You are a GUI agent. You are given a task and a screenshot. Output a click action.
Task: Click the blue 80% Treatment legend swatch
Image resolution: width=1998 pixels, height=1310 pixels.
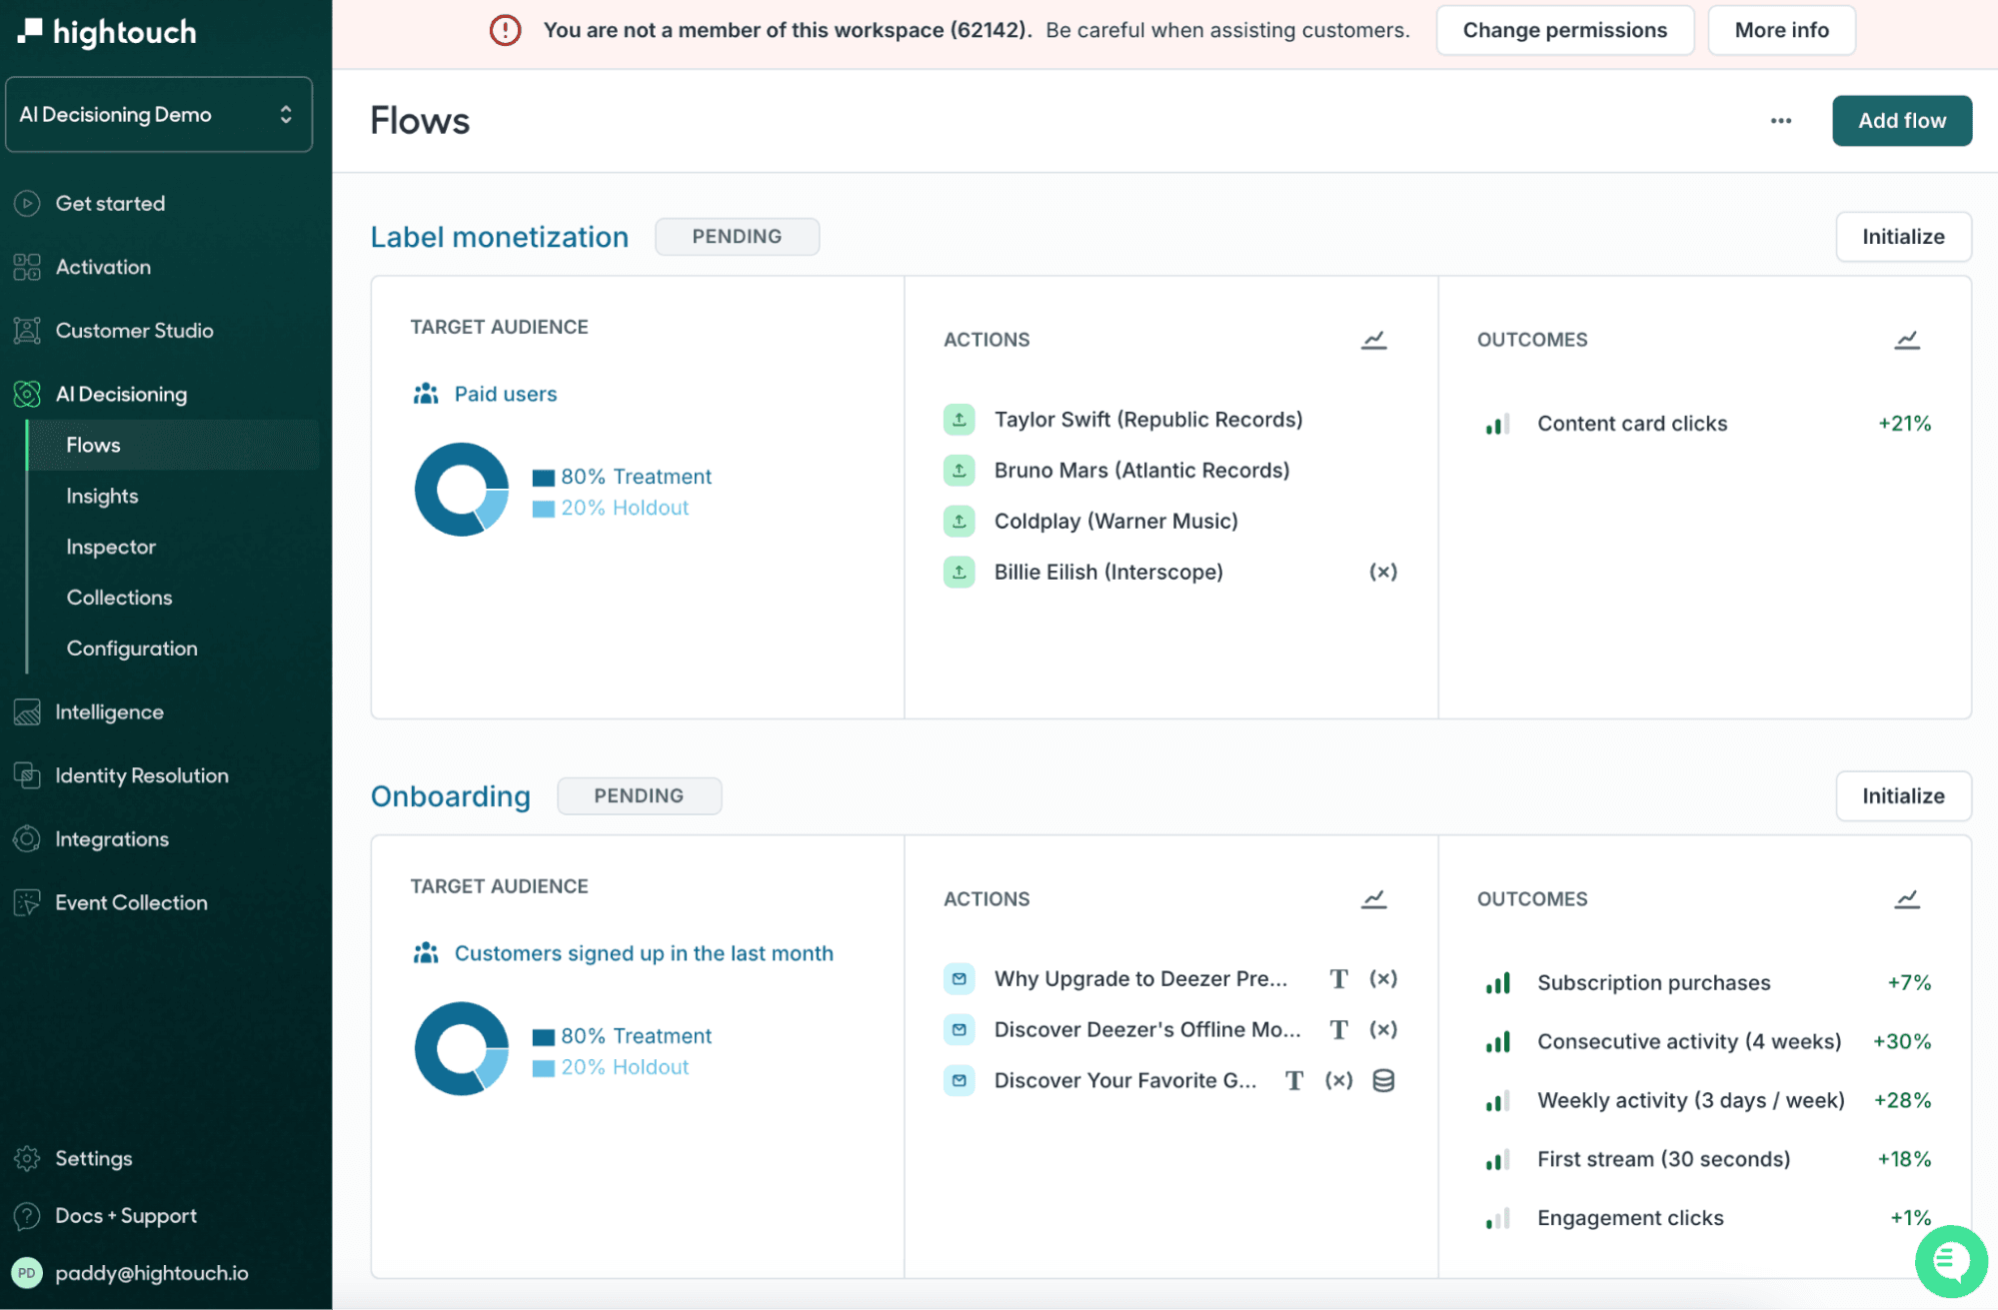coord(545,477)
